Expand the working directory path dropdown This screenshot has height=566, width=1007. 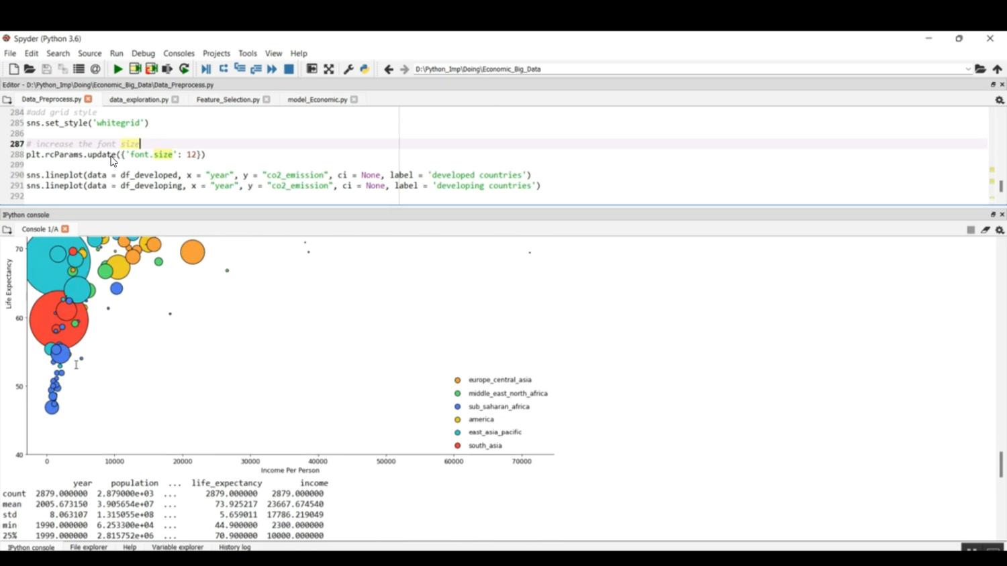tap(967, 69)
